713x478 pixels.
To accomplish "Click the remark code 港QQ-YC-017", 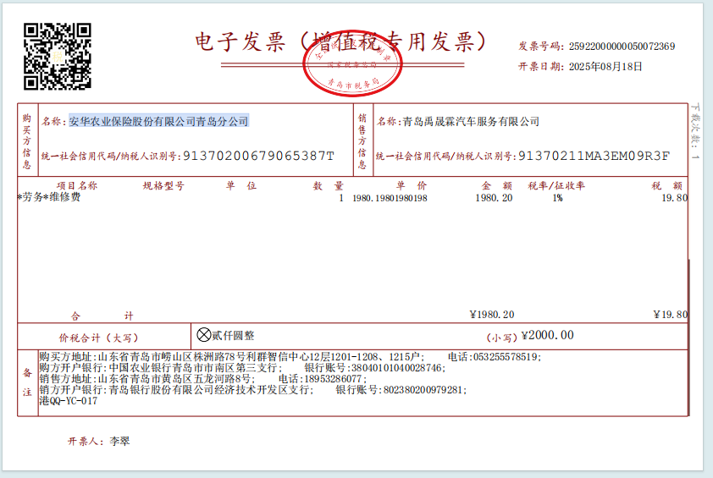I will click(69, 401).
